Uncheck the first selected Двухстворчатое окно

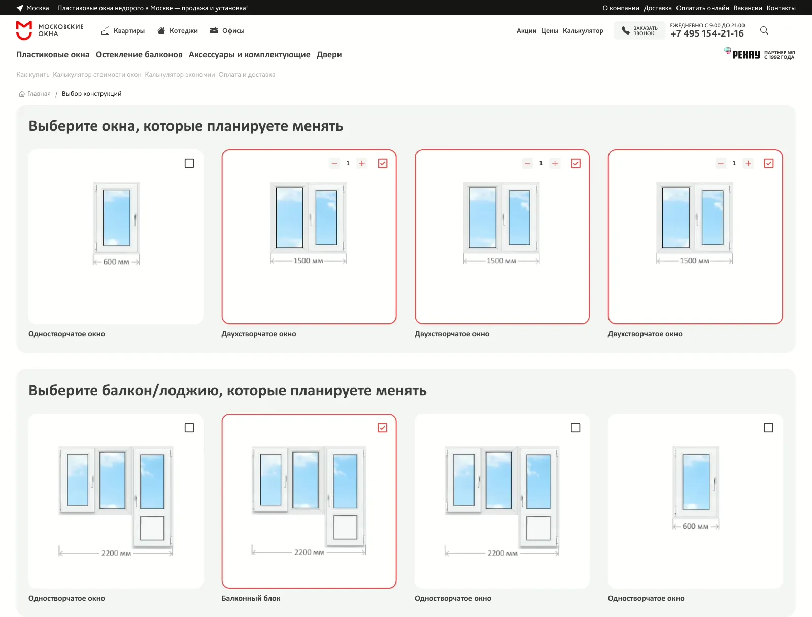click(383, 163)
